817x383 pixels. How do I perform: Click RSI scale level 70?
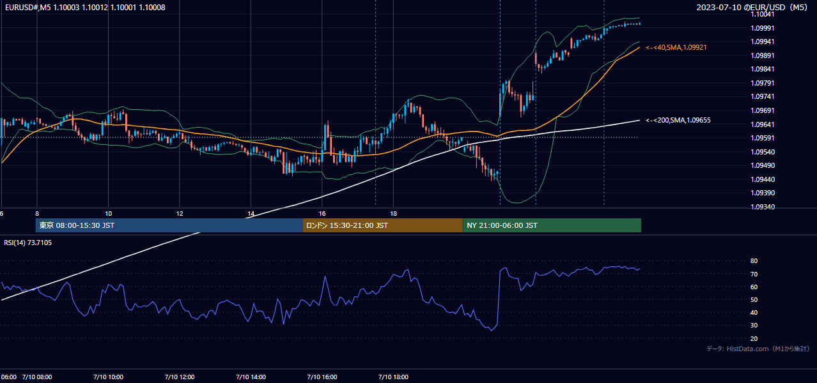pos(754,274)
